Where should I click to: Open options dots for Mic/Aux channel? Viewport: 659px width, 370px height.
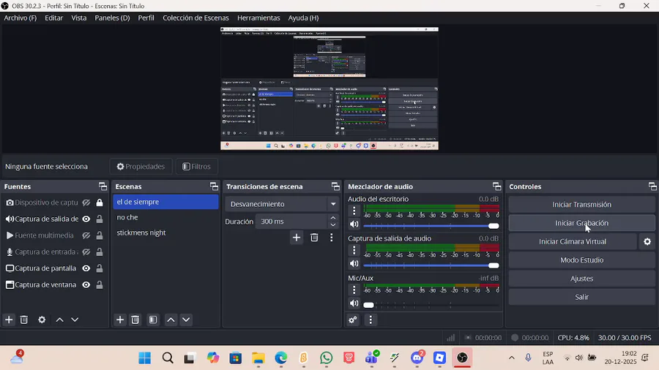point(354,290)
